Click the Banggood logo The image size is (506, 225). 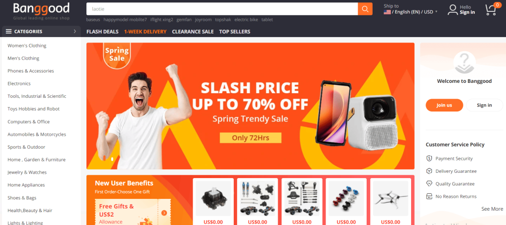42,11
